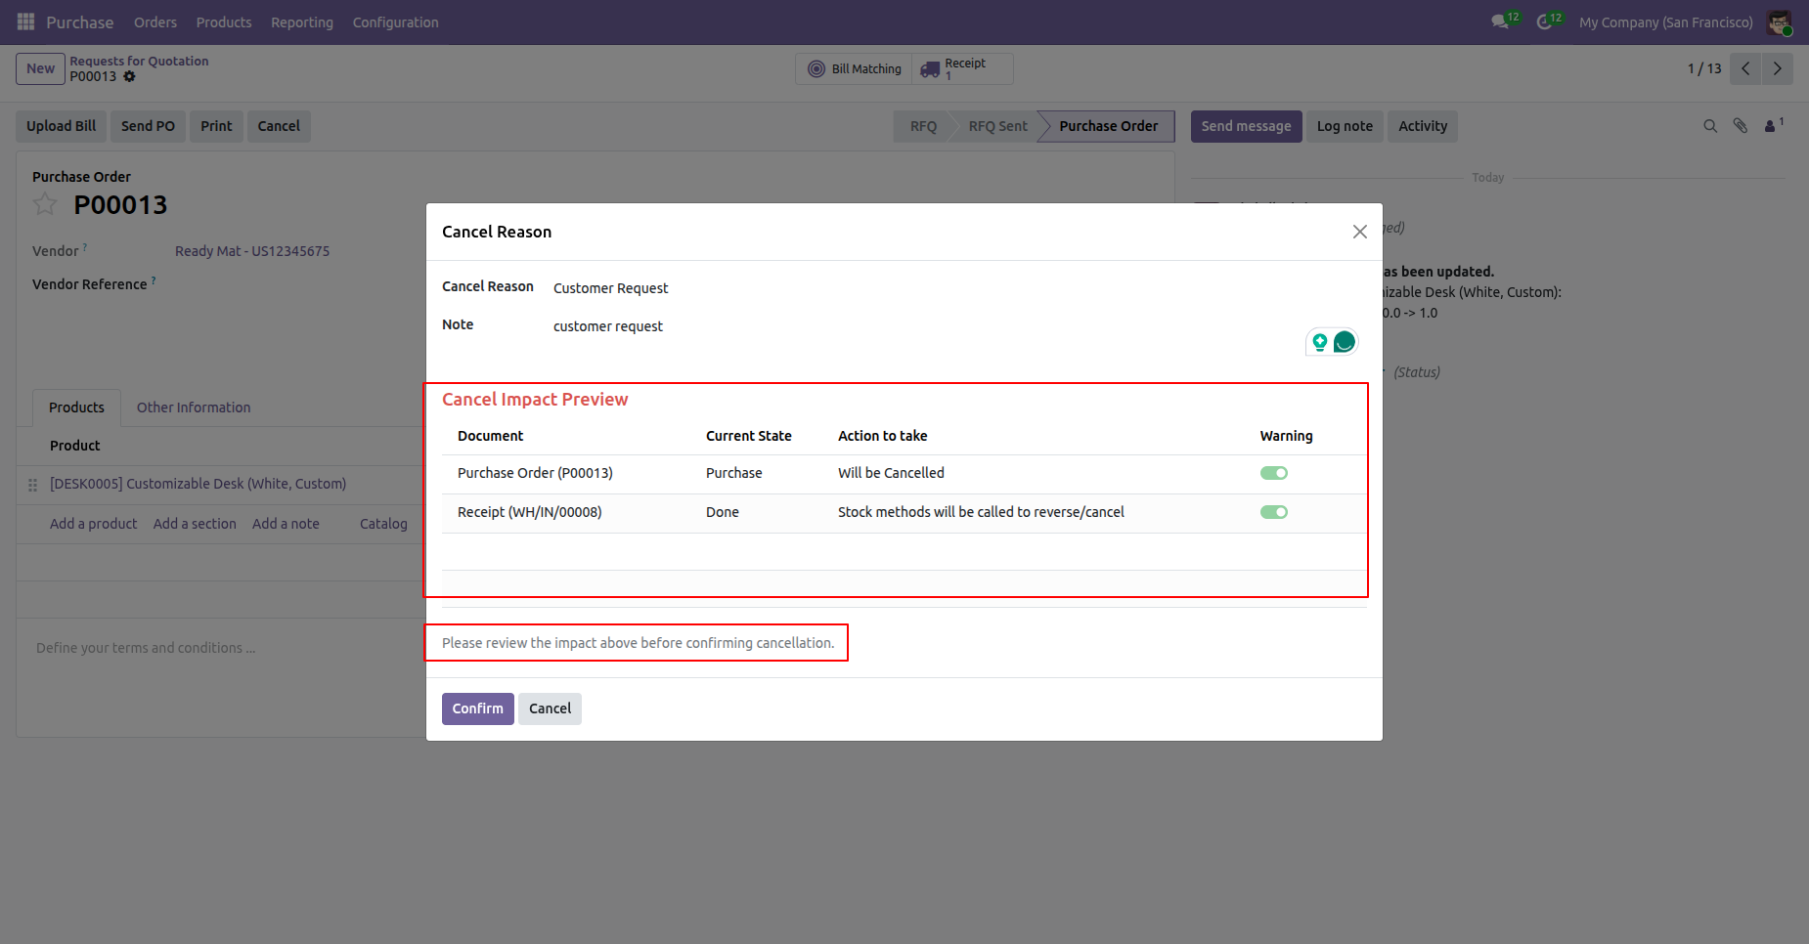
Task: Click the Upload Bill button
Action: (x=61, y=126)
